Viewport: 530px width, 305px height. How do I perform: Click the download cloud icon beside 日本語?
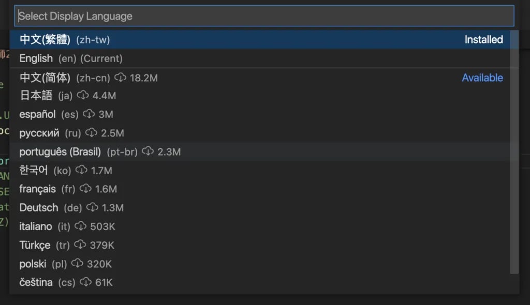(x=82, y=96)
